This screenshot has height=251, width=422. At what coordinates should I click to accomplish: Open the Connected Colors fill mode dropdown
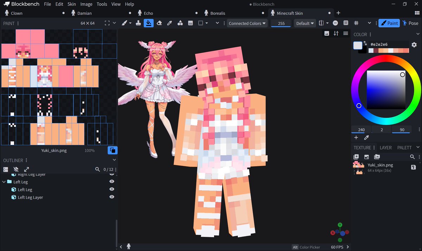tap(247, 23)
